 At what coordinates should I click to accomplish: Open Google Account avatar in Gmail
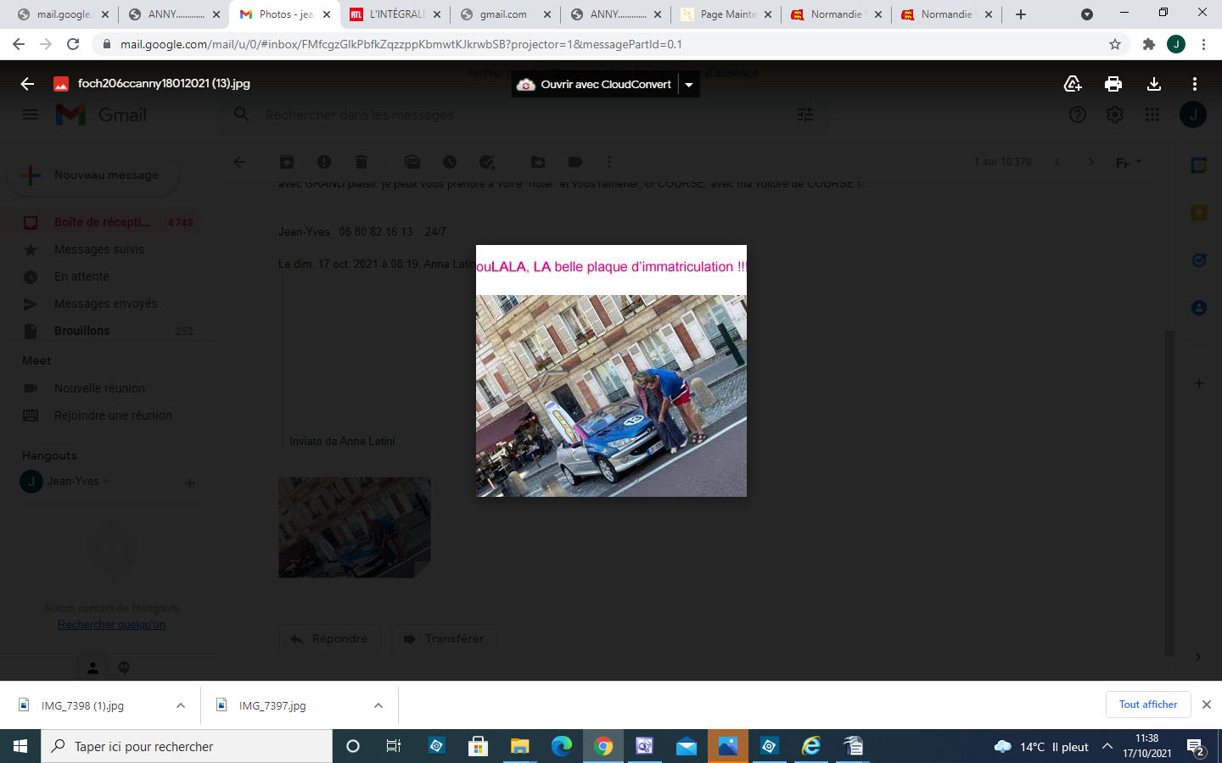point(1193,114)
